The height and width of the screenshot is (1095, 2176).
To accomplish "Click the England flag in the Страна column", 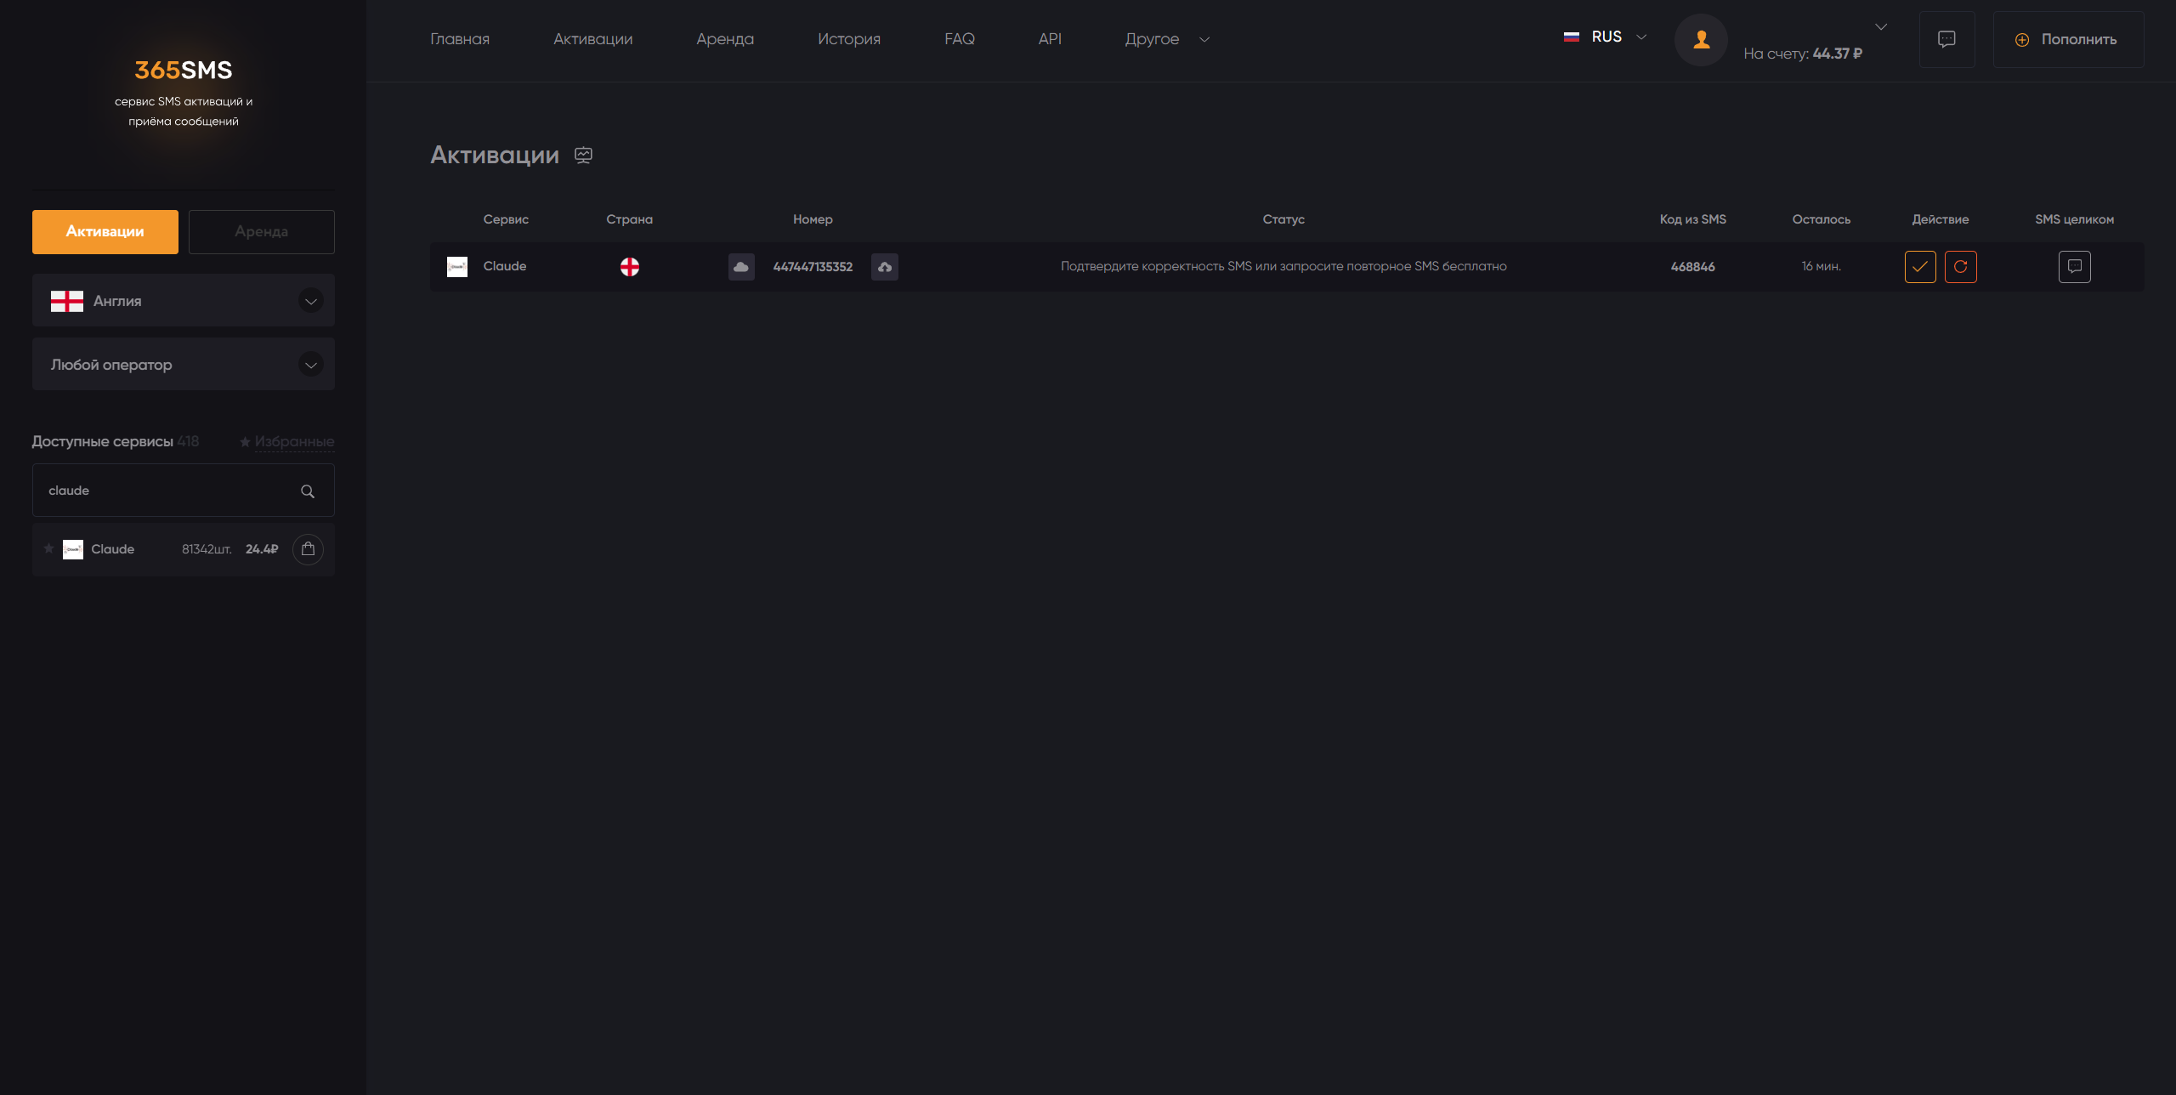I will coord(630,267).
